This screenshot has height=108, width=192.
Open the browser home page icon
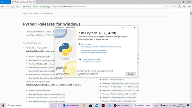pos(17,7)
